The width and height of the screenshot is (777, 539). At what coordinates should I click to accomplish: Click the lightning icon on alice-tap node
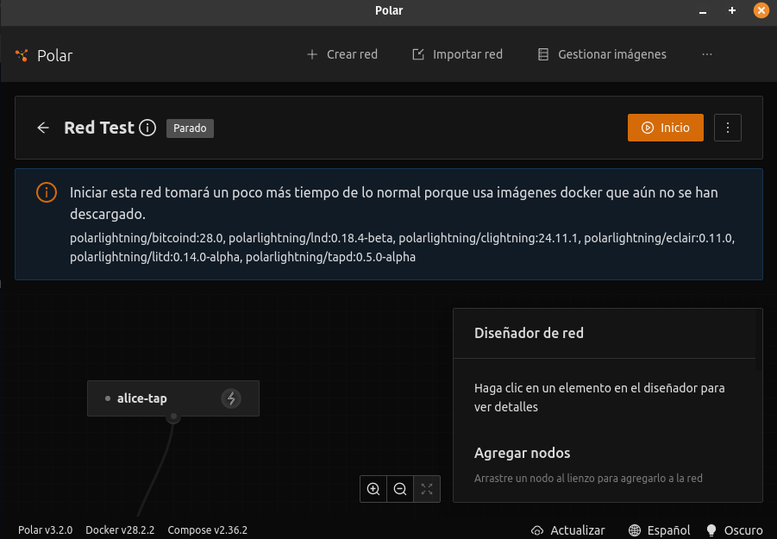click(x=230, y=398)
